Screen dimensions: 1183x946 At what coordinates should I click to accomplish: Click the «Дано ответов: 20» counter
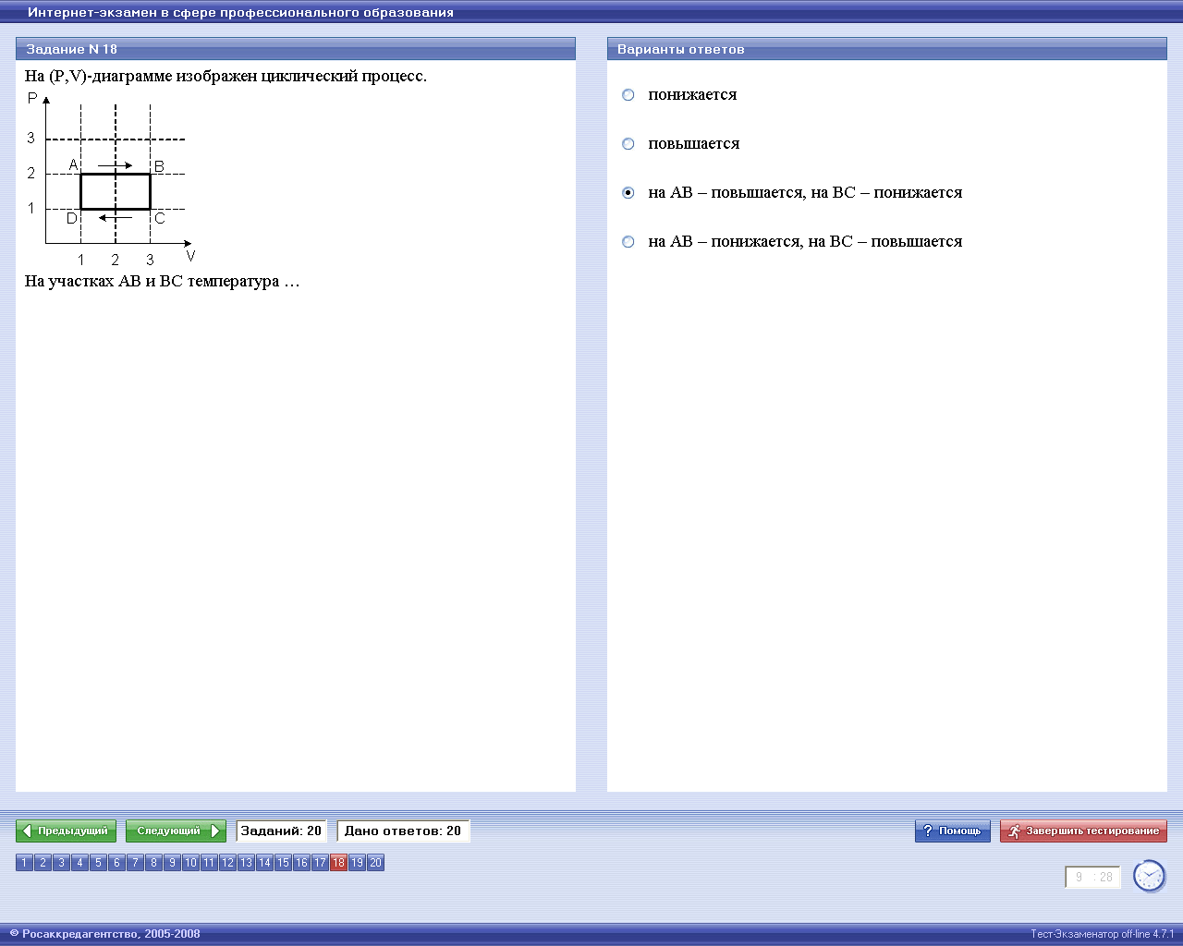coord(403,831)
